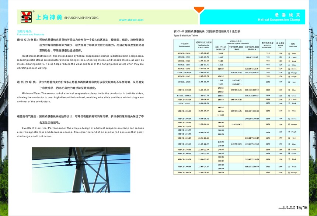The width and height of the screenshot is (317, 216).
Task: Click the 15/16 page number
Action: pos(302,208)
